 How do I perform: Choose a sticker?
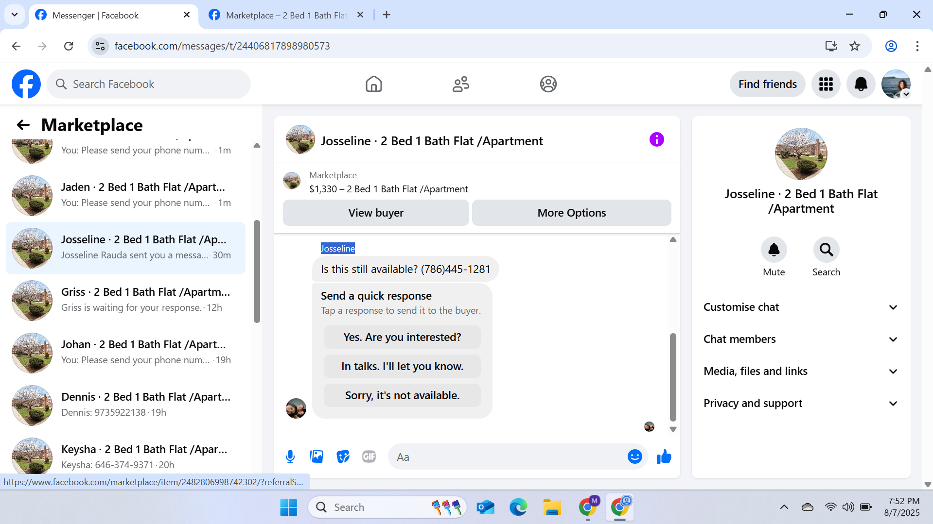343,456
